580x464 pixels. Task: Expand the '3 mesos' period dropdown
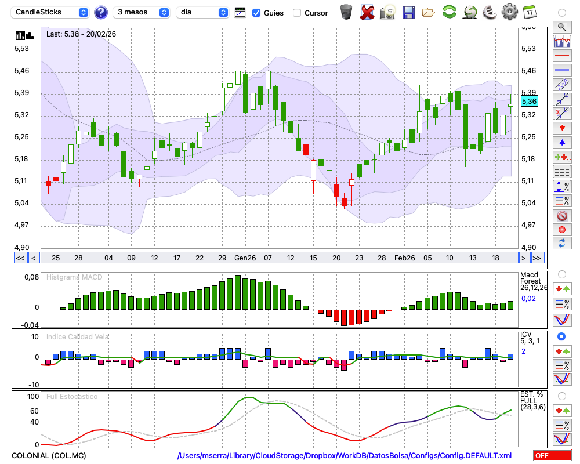tap(142, 12)
